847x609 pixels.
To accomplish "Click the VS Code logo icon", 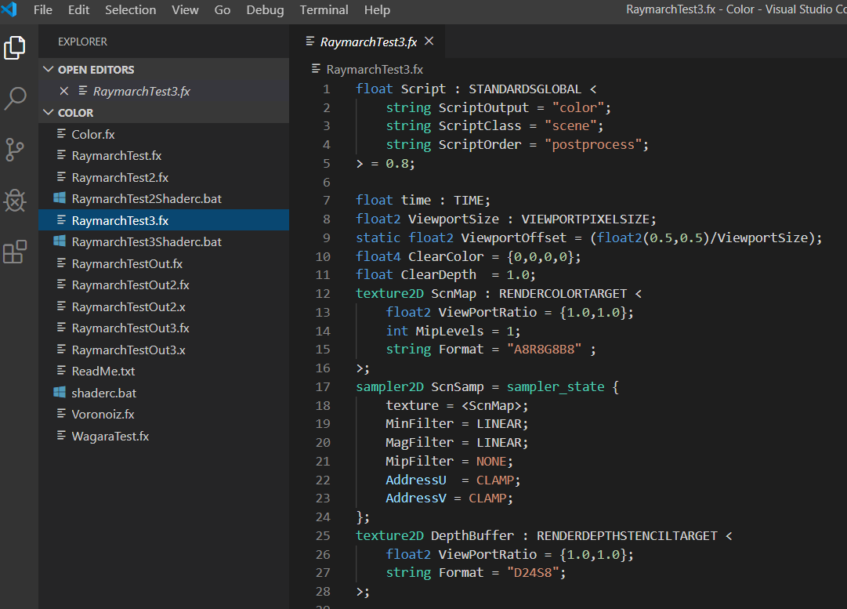I will click(x=9, y=9).
